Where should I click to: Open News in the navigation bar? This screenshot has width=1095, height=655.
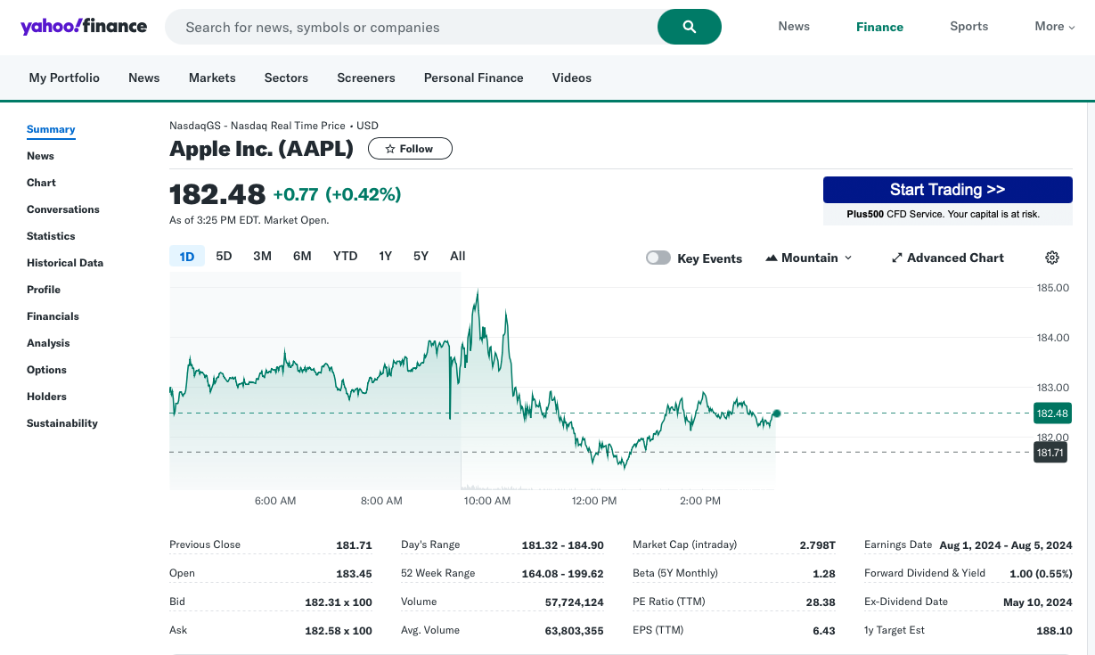click(x=143, y=78)
